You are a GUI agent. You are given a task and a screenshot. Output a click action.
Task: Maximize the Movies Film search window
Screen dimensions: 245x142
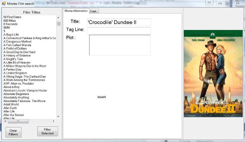227,3
